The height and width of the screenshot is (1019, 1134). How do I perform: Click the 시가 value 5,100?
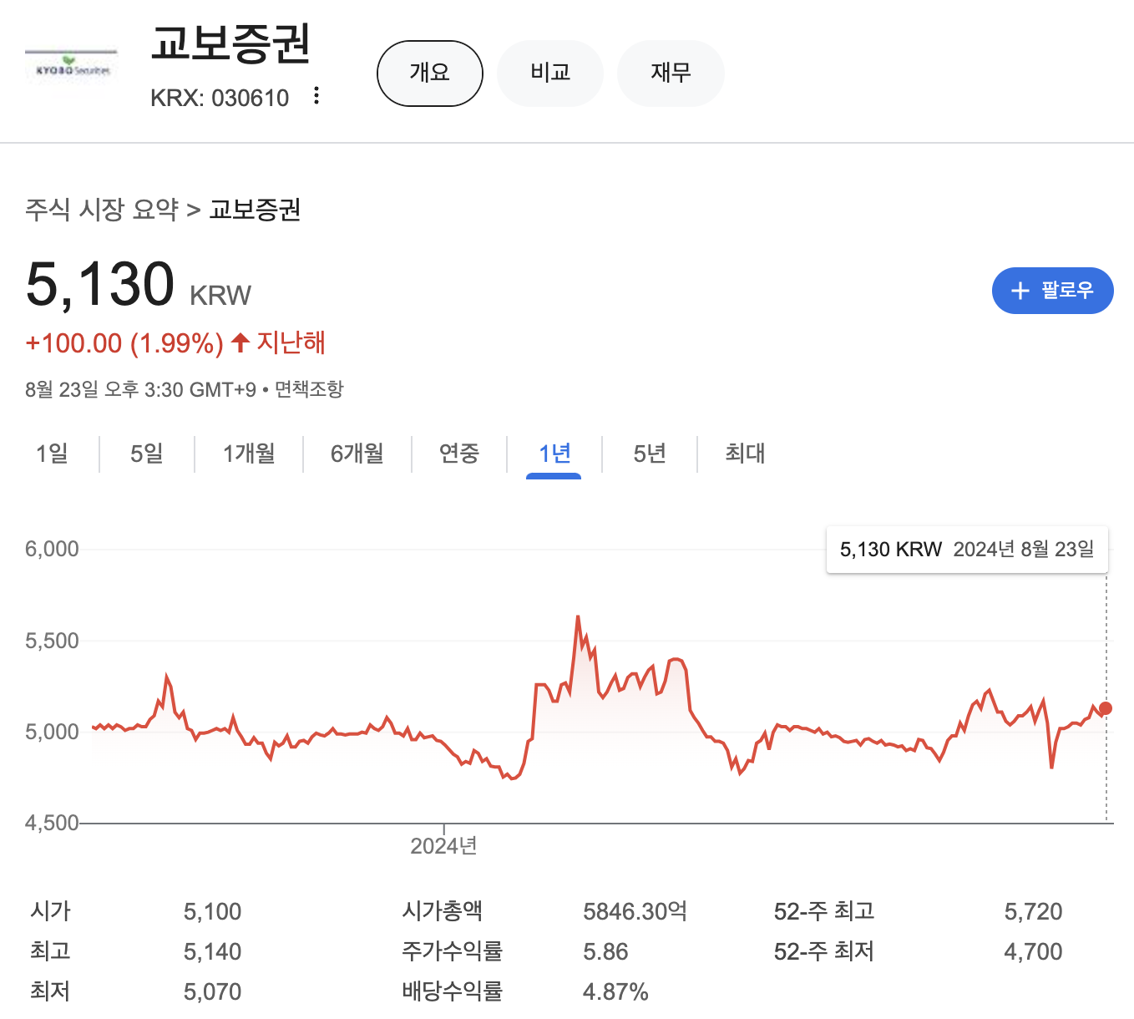click(212, 911)
